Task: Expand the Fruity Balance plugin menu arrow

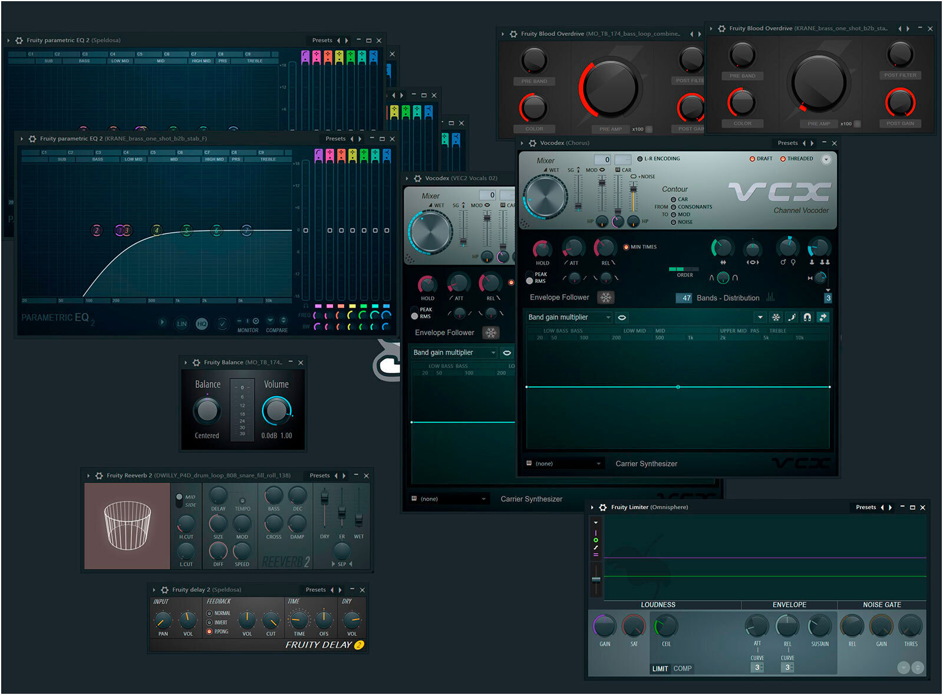Action: click(186, 363)
